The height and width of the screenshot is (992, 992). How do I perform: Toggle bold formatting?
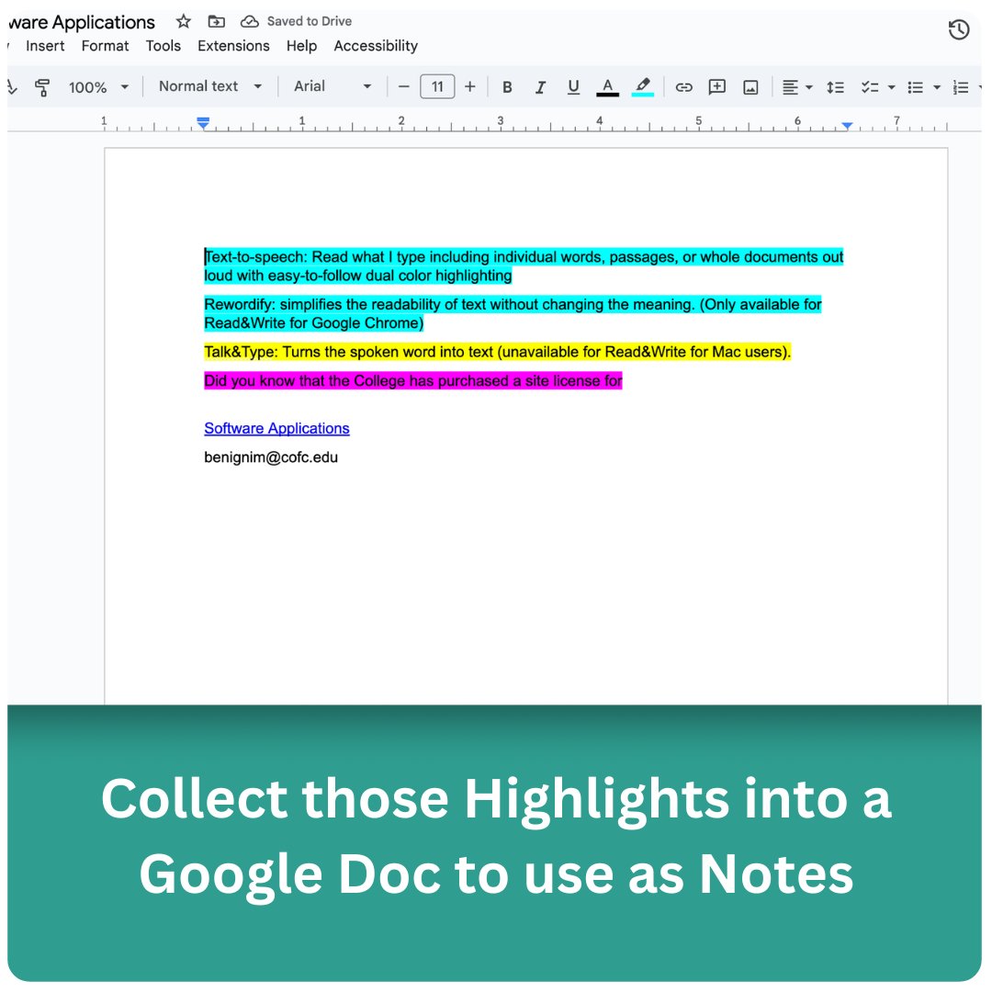pos(507,87)
